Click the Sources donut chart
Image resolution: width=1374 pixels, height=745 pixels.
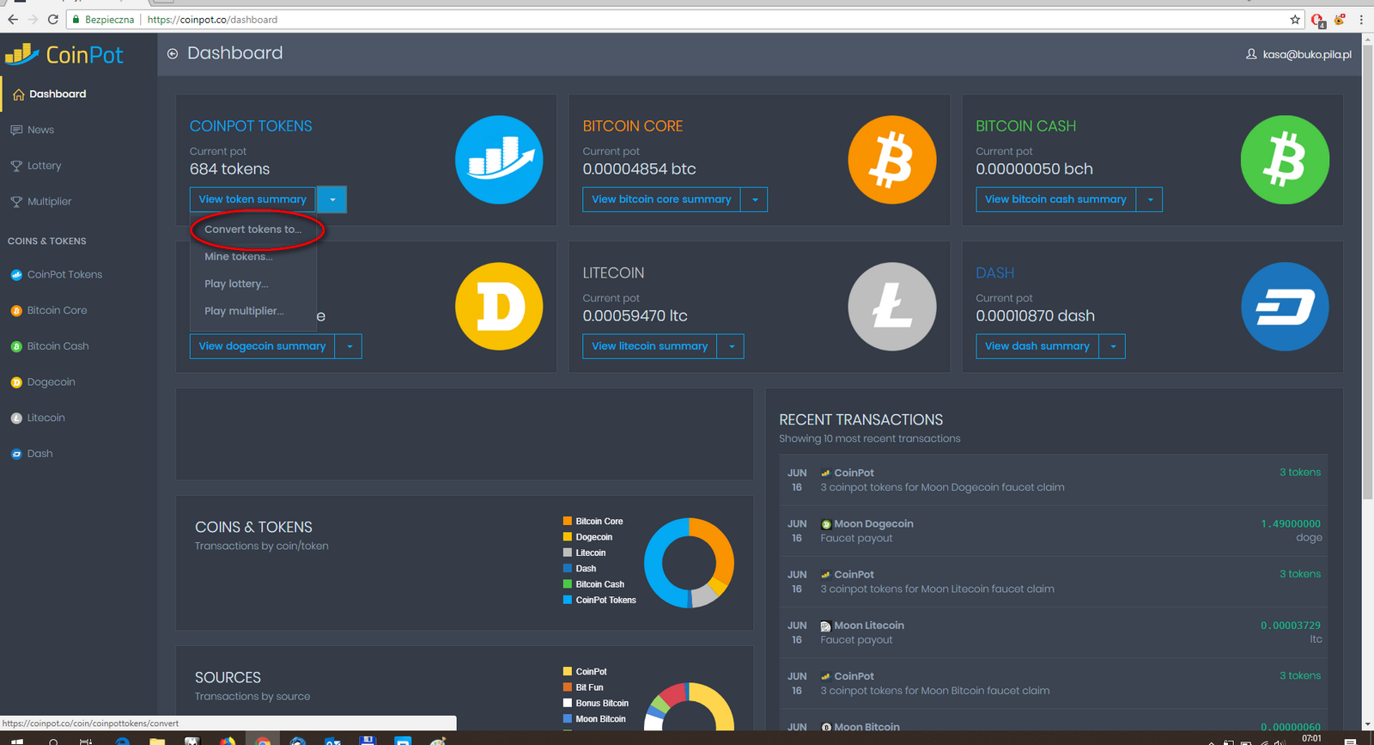(x=689, y=706)
